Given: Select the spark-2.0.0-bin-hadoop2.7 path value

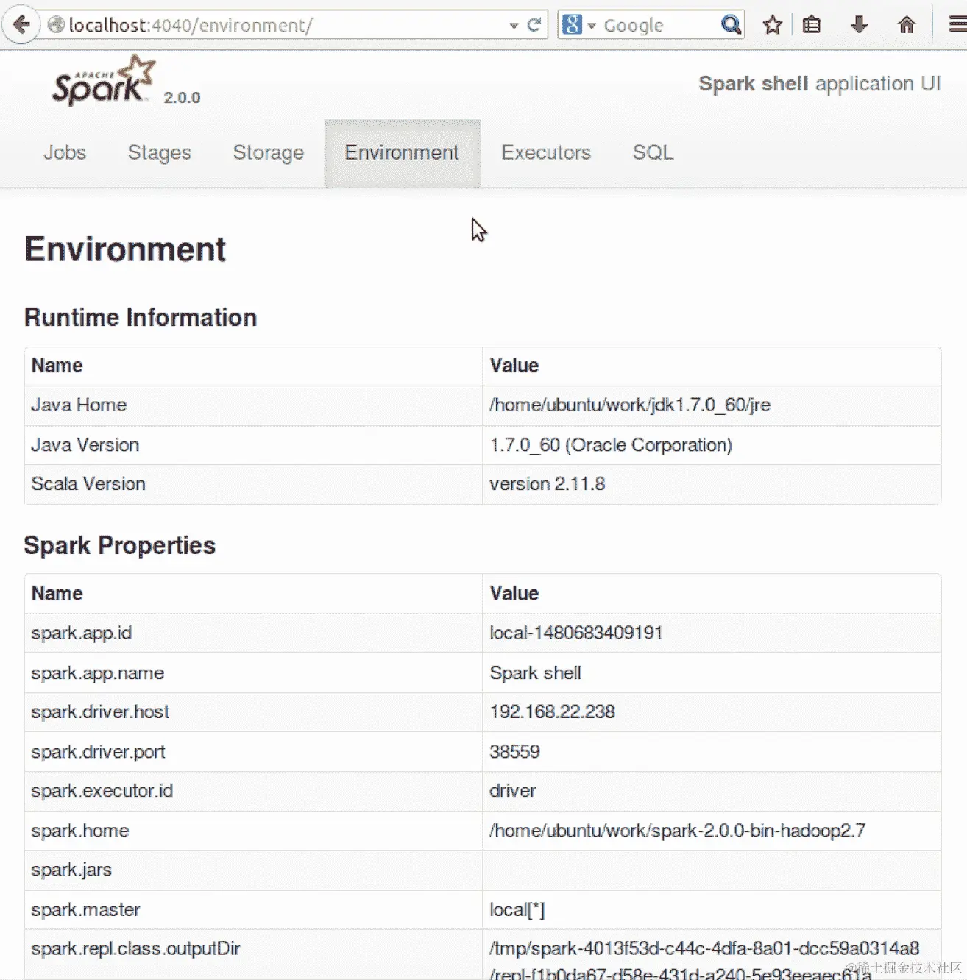Looking at the screenshot, I should (678, 831).
